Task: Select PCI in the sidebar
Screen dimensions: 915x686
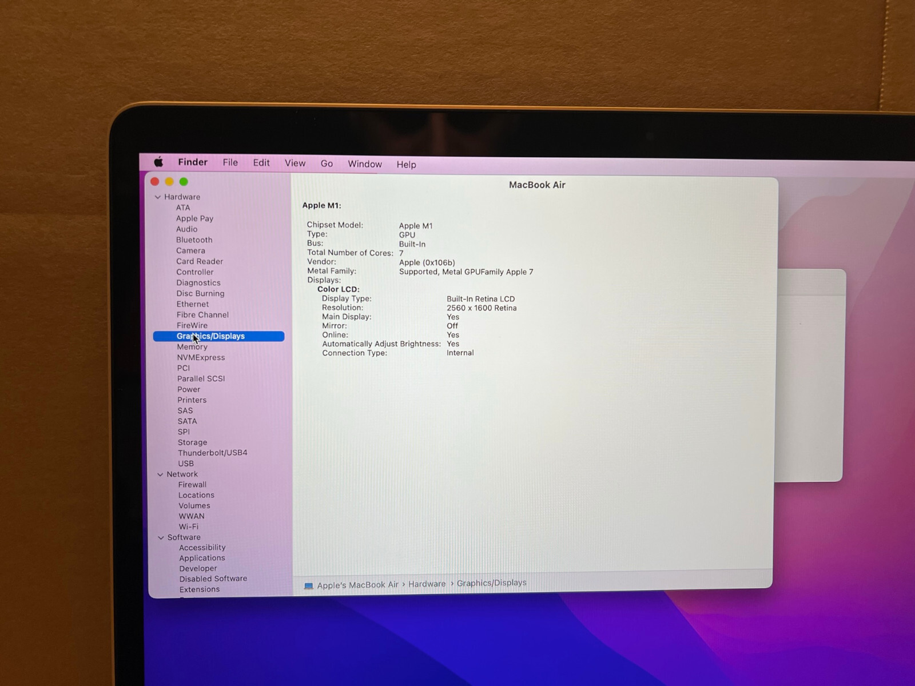Action: (183, 368)
